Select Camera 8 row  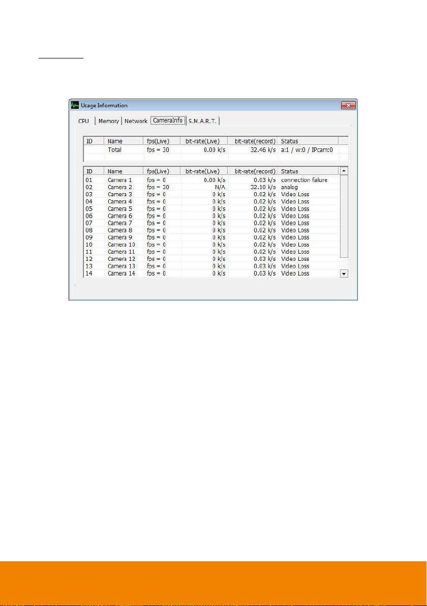212,230
